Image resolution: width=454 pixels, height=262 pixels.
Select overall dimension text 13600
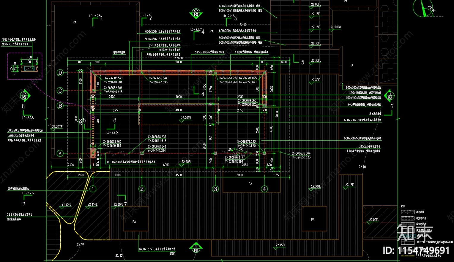pyautogui.click(x=179, y=58)
